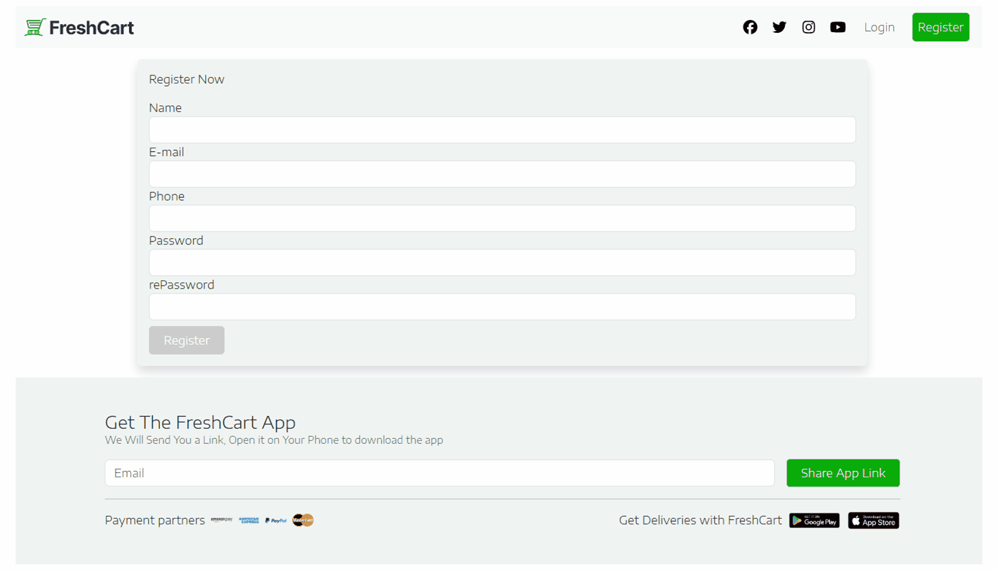Submit the form with gray Register button
This screenshot has width=998, height=570.
[x=187, y=341]
